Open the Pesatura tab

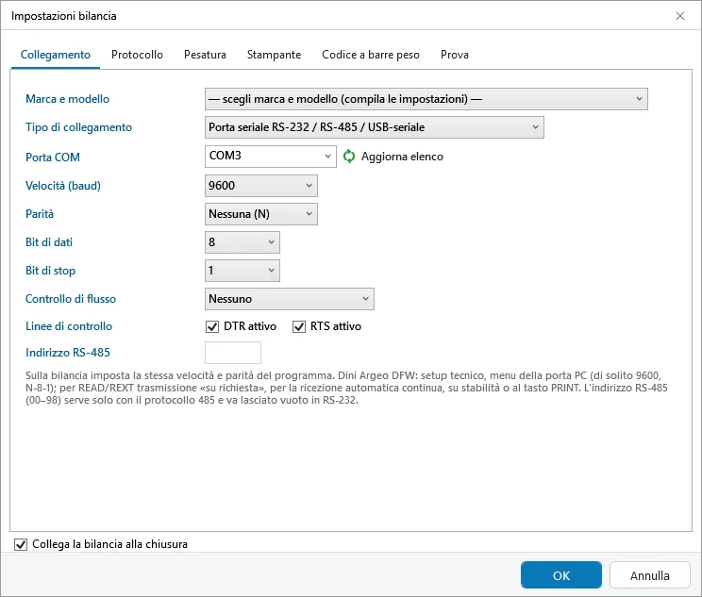[x=205, y=55]
